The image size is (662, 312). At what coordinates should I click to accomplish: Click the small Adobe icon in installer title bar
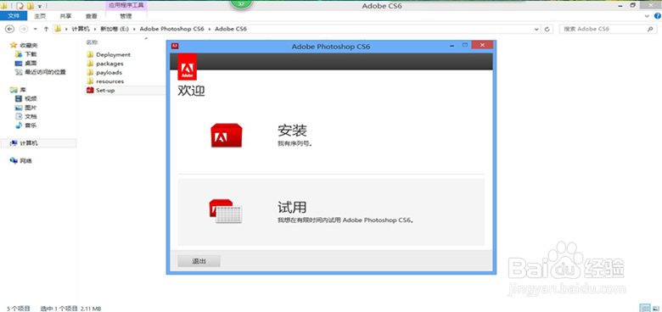174,46
